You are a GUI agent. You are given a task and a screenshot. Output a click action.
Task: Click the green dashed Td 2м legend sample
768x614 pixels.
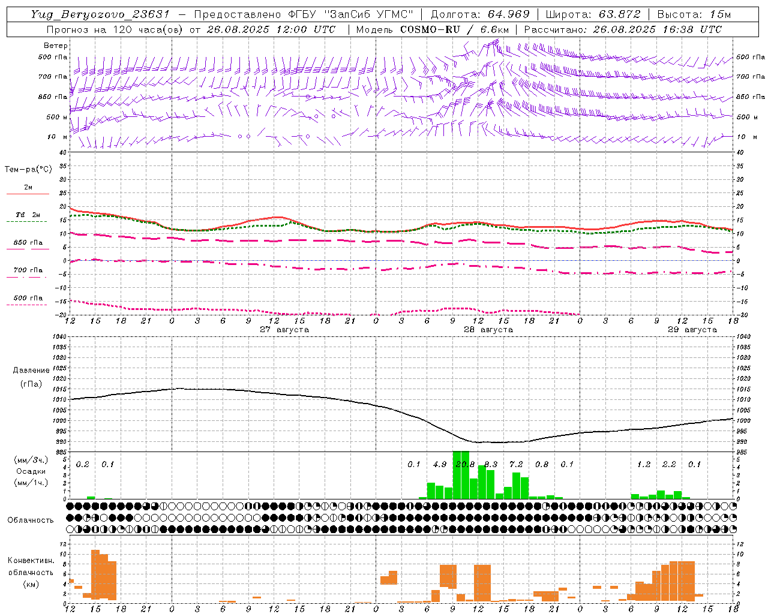[26, 221]
